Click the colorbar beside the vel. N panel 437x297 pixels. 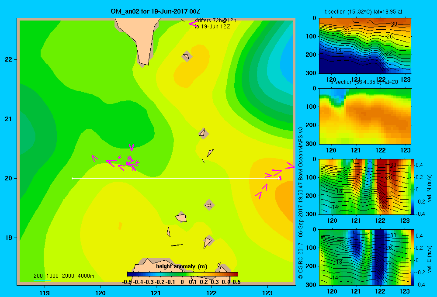click(x=413, y=187)
